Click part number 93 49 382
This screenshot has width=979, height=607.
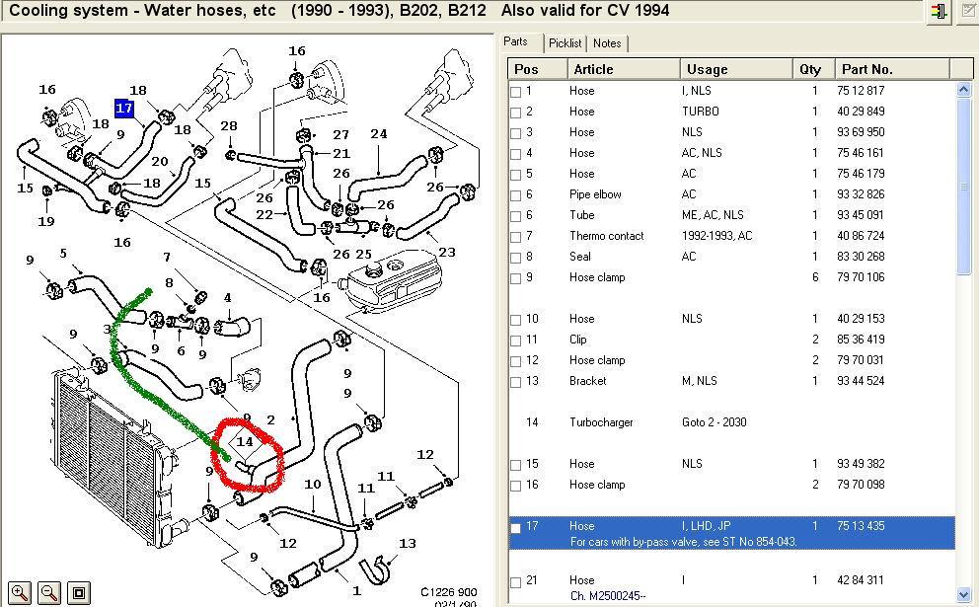click(x=861, y=463)
